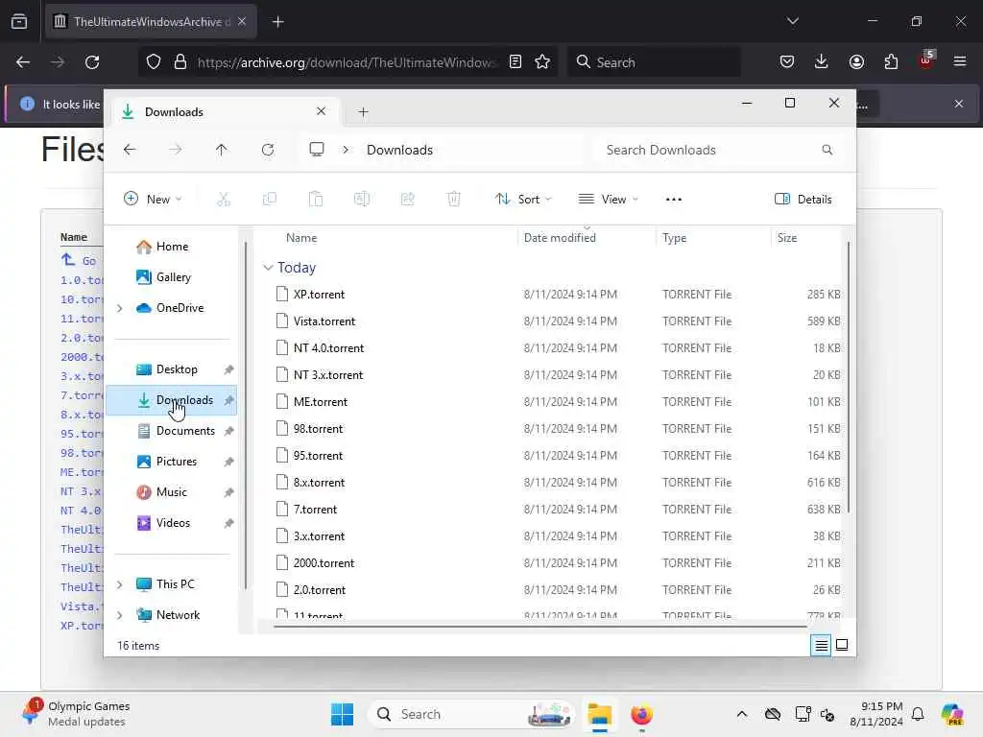983x737 pixels.
Task: Open the Sort dropdown
Action: point(523,200)
